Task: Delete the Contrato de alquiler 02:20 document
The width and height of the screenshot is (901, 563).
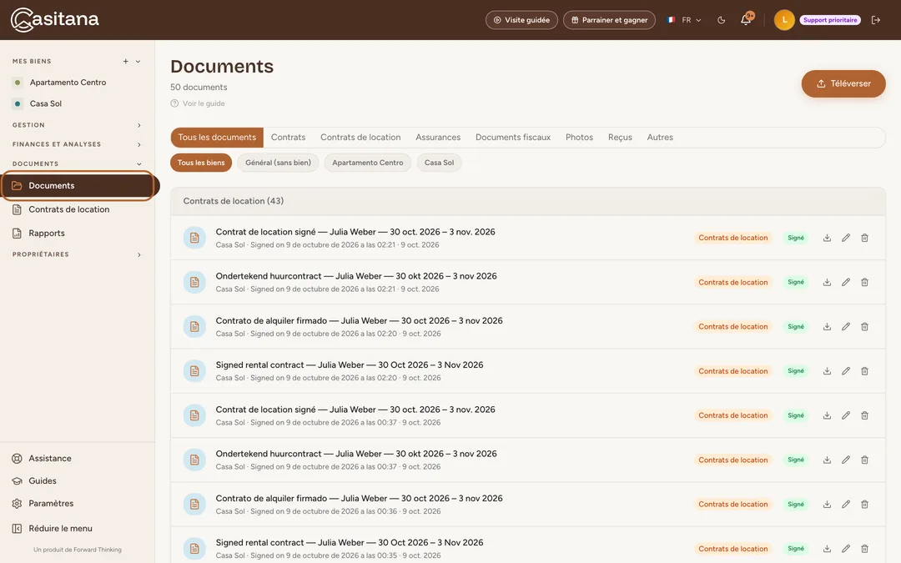Action: [x=864, y=326]
